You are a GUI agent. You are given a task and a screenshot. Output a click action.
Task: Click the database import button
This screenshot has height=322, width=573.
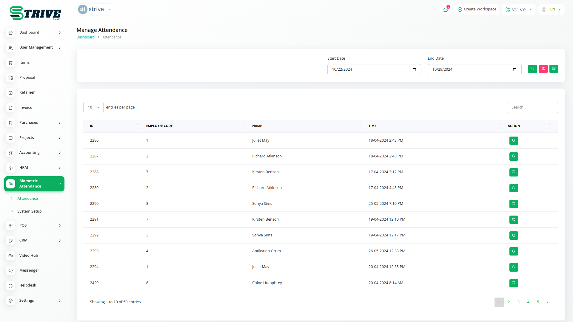point(554,69)
